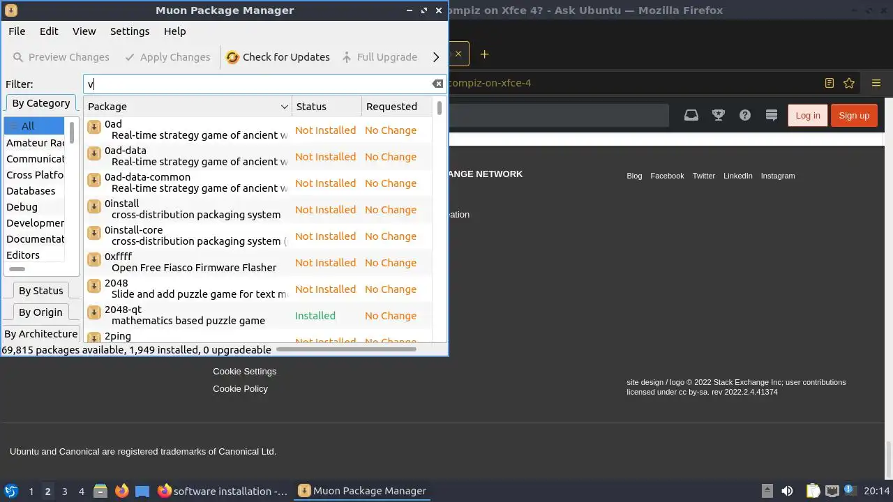Open Stack Exchange inbox icon in Firefox
Screen dimensions: 893x502
pyautogui.click(x=691, y=115)
